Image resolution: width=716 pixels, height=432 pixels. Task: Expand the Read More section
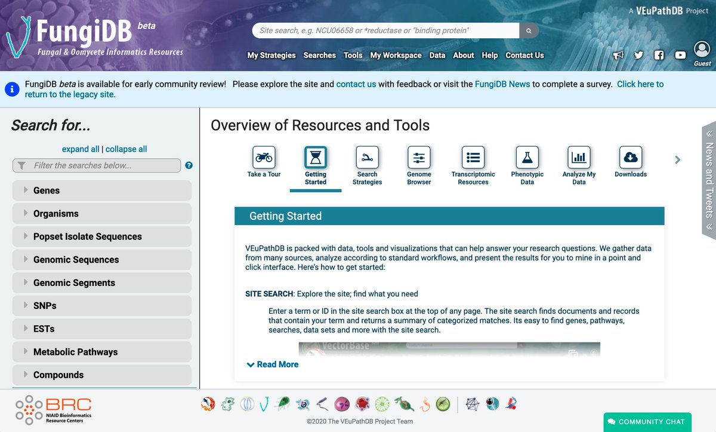tap(273, 364)
